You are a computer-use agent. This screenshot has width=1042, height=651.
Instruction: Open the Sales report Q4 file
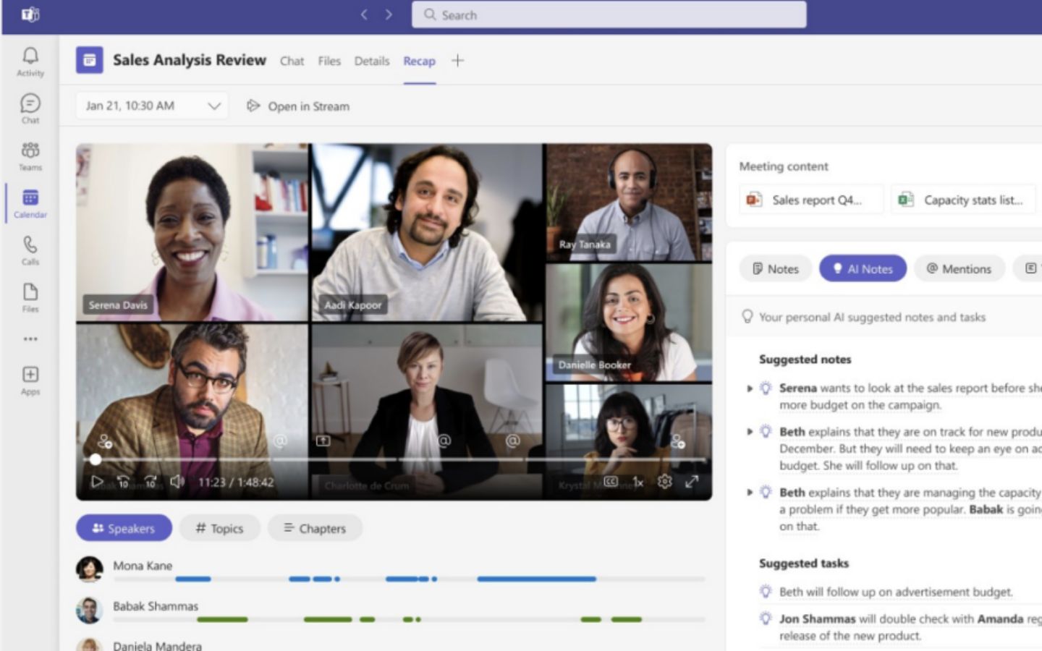(x=811, y=200)
